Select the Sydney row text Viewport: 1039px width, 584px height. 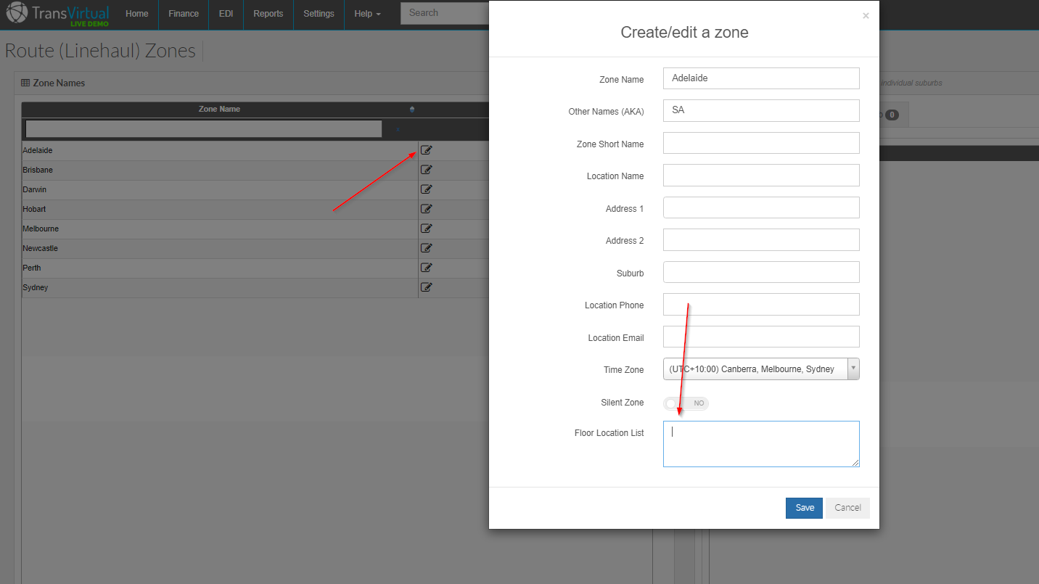[x=36, y=287]
